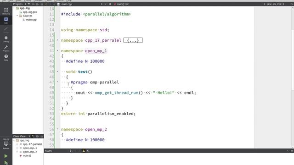
Task: Open main.cpp in Projects tree
Action: (31, 20)
